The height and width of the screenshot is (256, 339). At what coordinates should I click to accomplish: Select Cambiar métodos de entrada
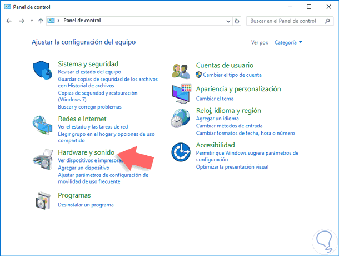(229, 126)
